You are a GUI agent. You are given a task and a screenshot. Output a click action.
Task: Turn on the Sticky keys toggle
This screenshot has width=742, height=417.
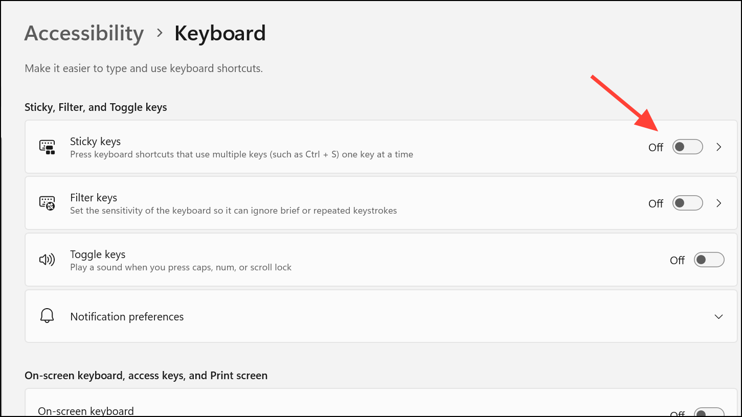(687, 147)
